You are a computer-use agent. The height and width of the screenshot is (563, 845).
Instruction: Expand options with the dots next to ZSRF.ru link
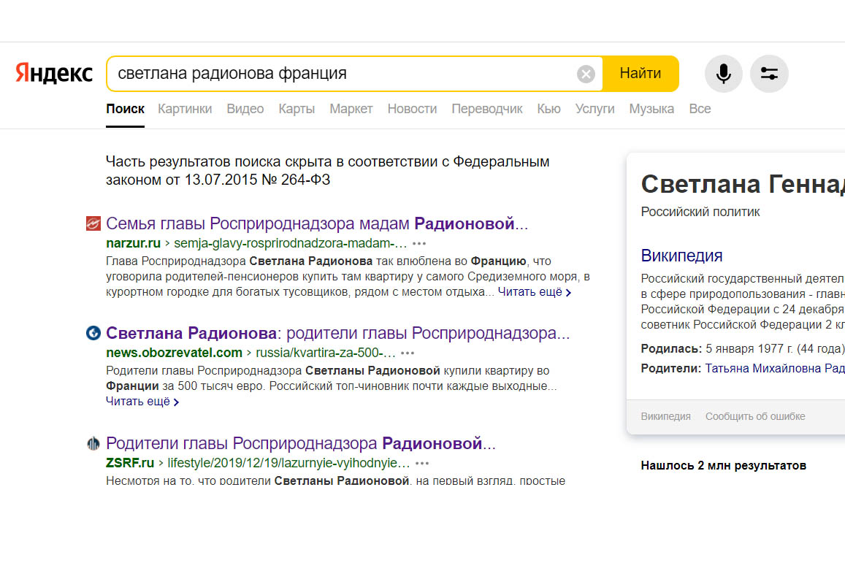[421, 463]
